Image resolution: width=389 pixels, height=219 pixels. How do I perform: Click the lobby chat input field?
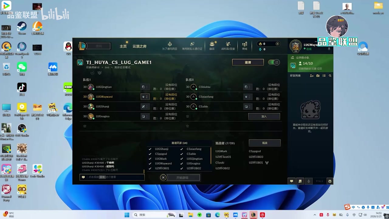[114, 177]
